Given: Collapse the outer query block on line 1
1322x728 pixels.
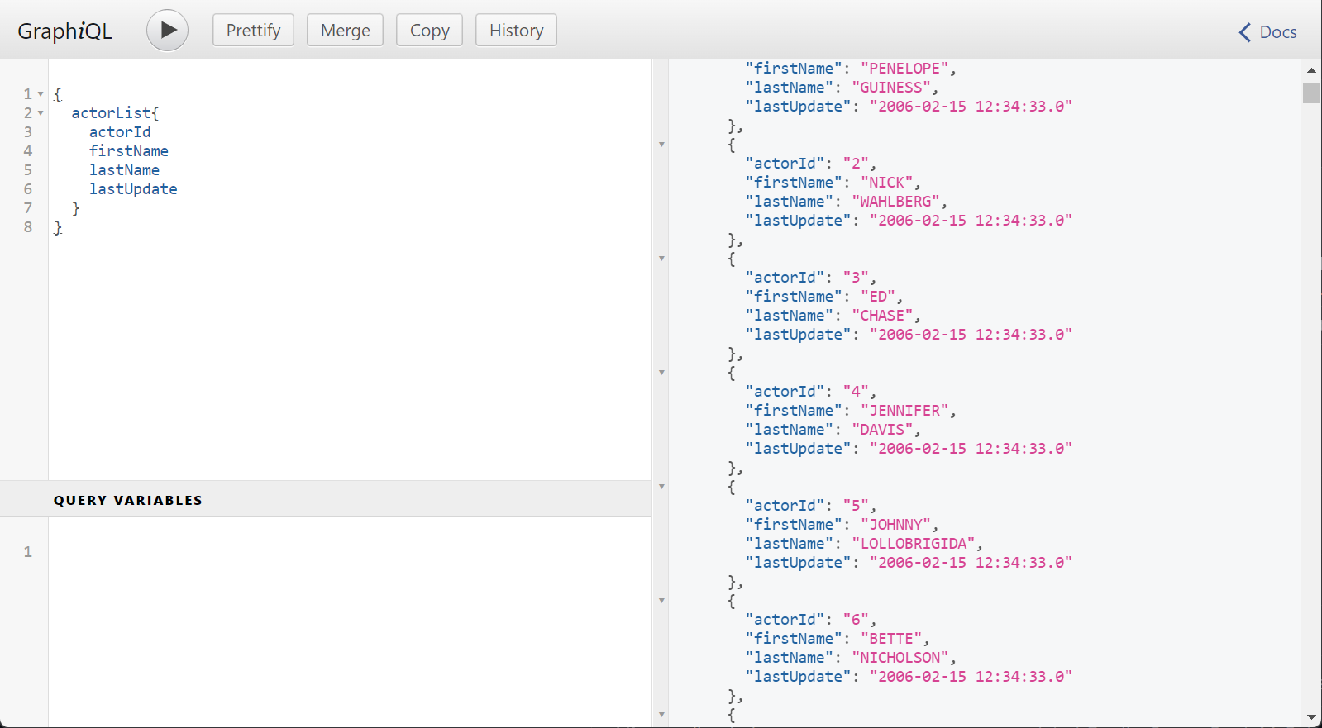Looking at the screenshot, I should pos(41,94).
